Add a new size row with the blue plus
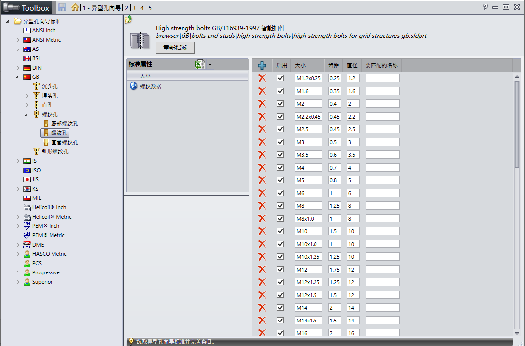This screenshot has height=346, width=525. (x=262, y=65)
